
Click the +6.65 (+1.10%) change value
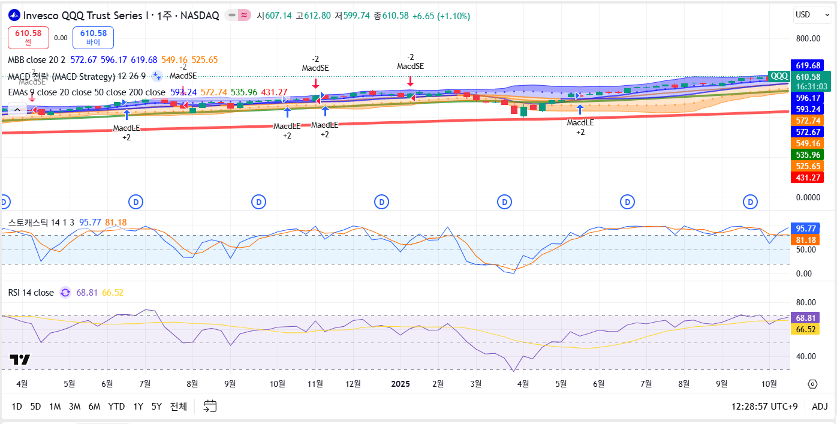pos(441,16)
